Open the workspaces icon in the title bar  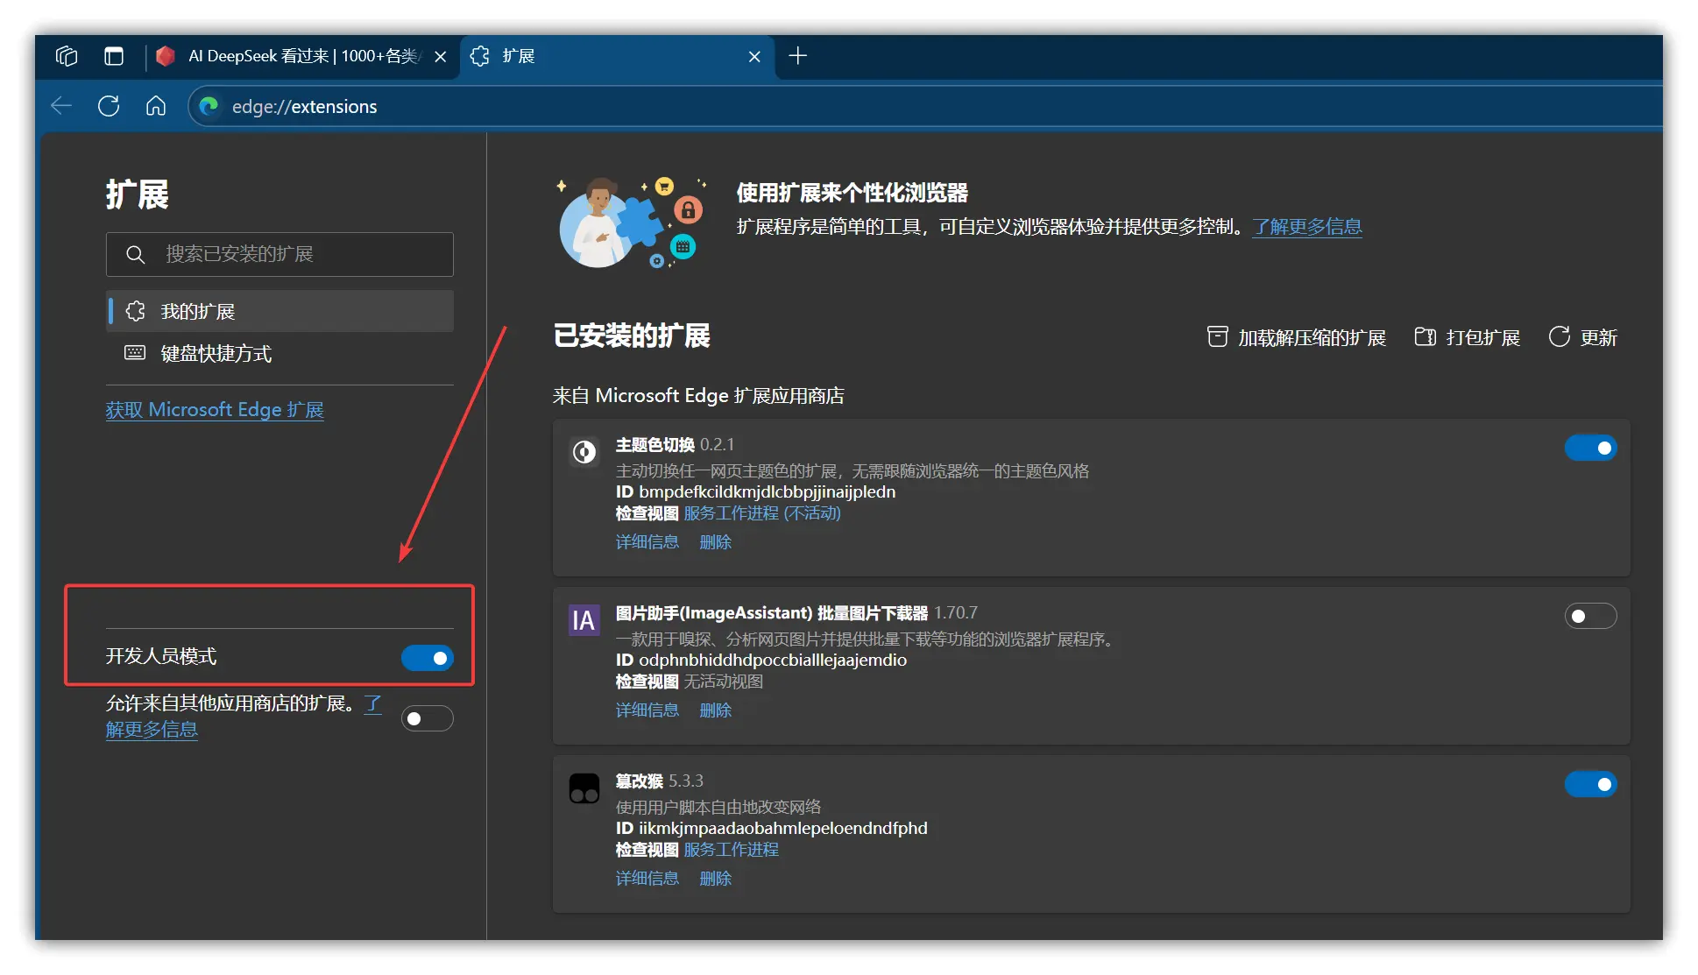tap(67, 56)
